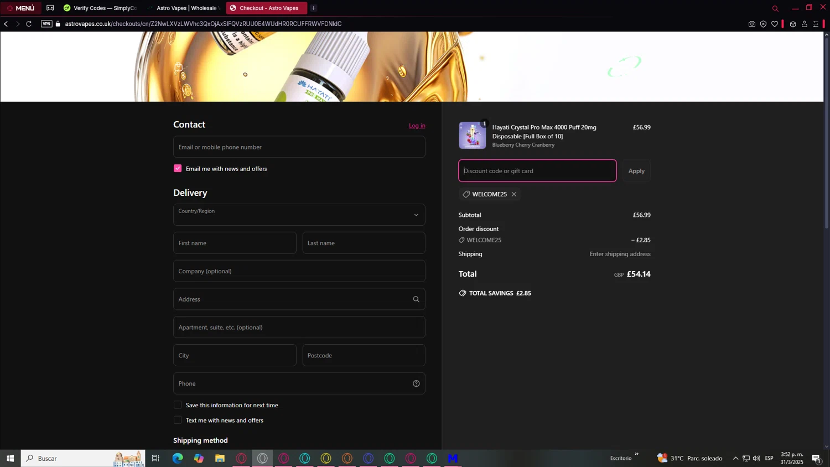The width and height of the screenshot is (830, 467).
Task: Open the extensions cube icon
Action: (x=793, y=24)
